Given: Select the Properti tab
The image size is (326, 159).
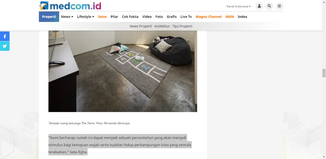Looking at the screenshot, I should coord(49,17).
